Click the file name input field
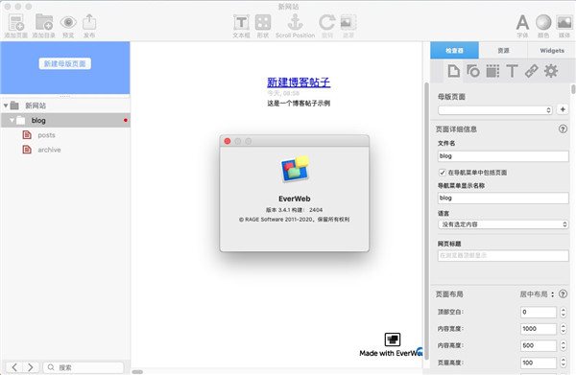The height and width of the screenshot is (375, 576). click(x=503, y=156)
